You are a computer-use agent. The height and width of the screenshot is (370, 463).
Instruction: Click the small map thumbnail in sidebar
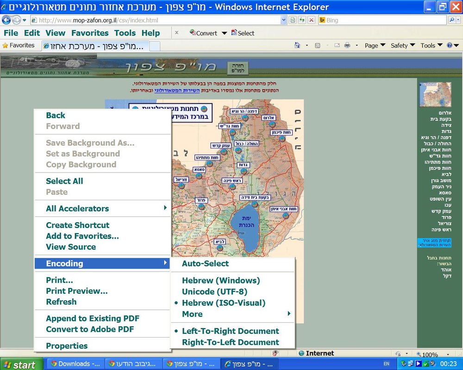click(435, 94)
